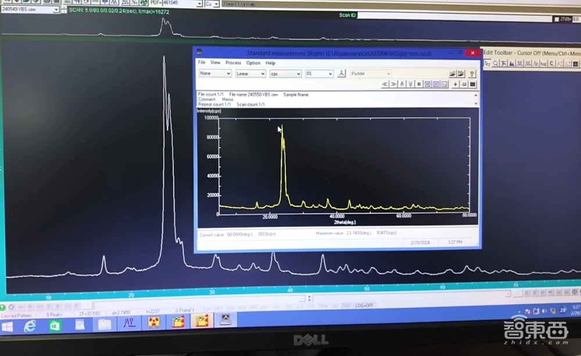Click the left arrow previous scan icon

[x=385, y=84]
